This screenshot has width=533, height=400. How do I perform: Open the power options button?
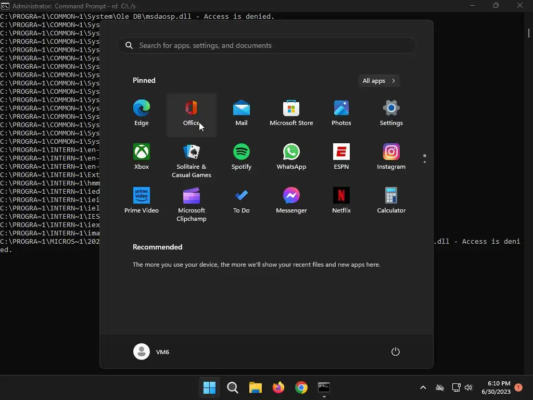[x=396, y=352]
